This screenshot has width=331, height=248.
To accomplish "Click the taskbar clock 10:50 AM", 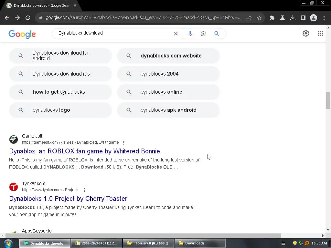I will pyautogui.click(x=319, y=243).
